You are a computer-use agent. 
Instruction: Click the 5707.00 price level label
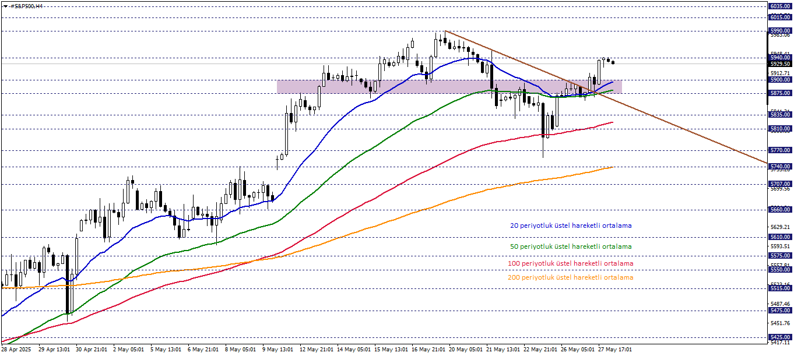780,184
